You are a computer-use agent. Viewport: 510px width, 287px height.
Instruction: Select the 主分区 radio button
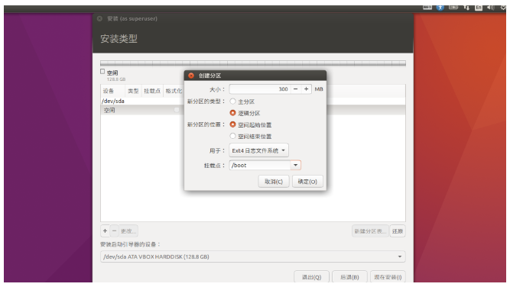232,102
